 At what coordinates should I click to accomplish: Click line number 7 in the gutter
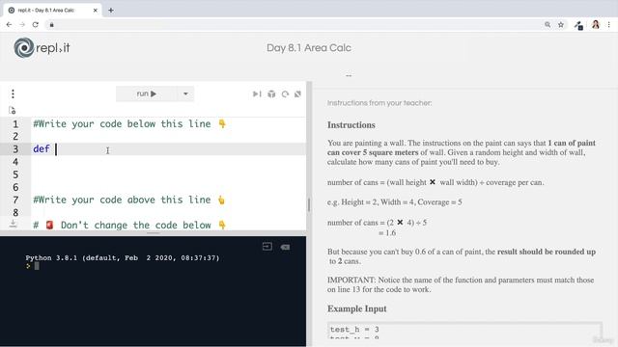tap(15, 200)
